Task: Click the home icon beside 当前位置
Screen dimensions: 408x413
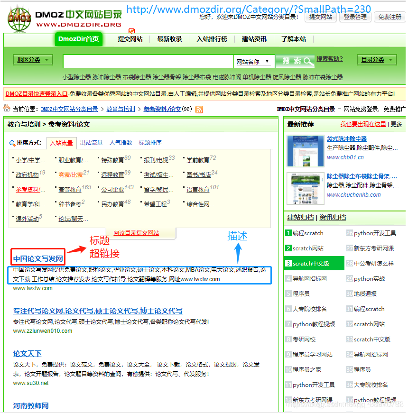Action: pos(7,108)
